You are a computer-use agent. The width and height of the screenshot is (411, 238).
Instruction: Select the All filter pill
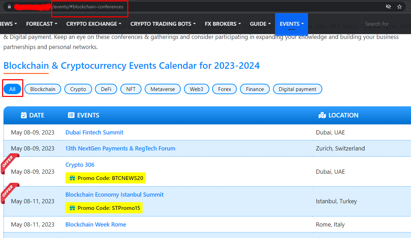point(12,89)
